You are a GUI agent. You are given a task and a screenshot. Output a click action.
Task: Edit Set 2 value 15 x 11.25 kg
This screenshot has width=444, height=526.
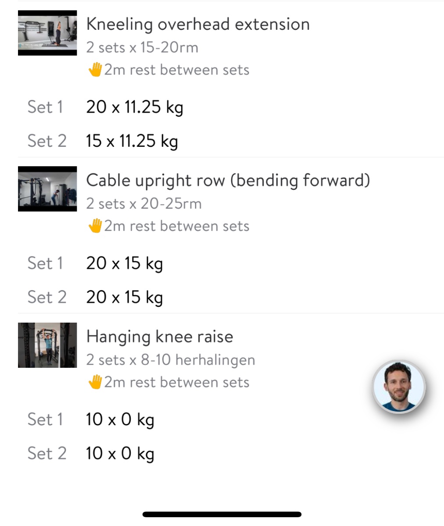(132, 141)
